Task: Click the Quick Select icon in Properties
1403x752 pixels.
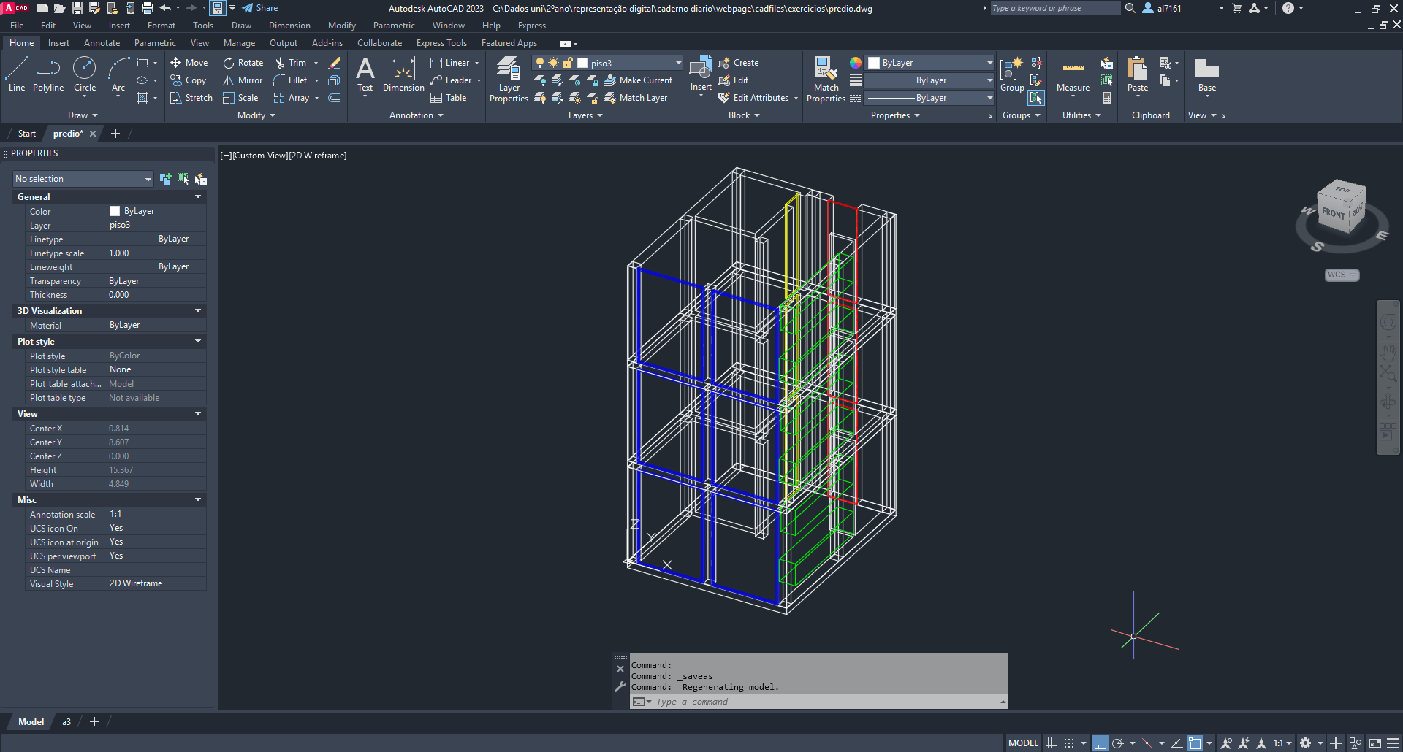Action: (200, 179)
